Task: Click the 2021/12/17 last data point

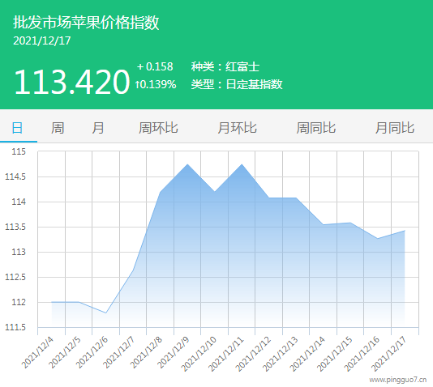Action: [x=405, y=231]
